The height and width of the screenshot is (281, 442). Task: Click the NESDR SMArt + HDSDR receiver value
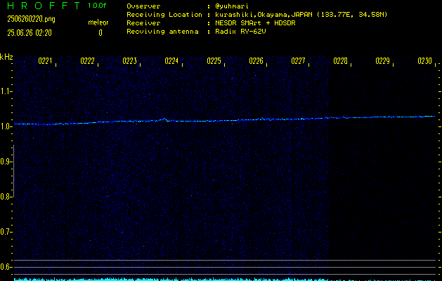(x=255, y=23)
